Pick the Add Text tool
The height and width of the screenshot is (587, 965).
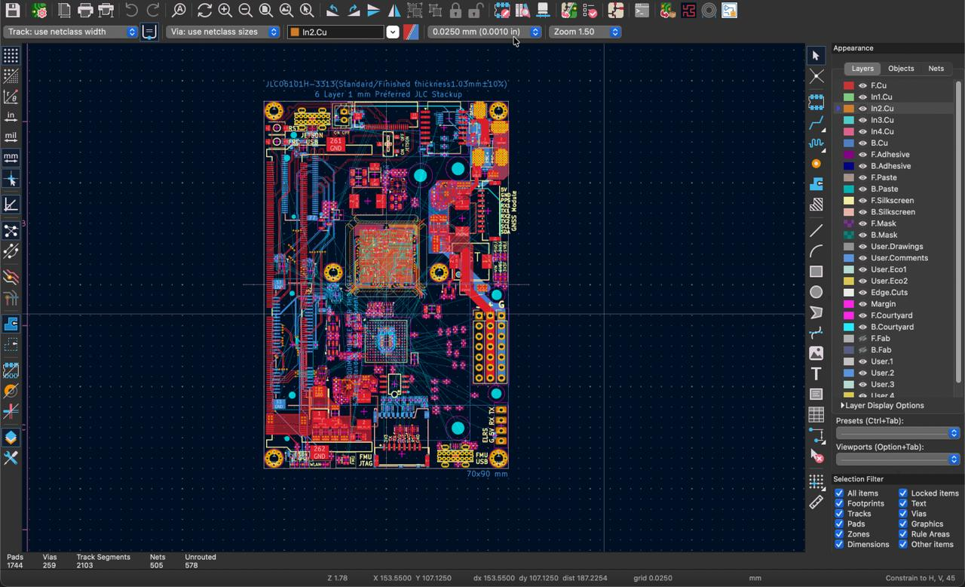(816, 373)
